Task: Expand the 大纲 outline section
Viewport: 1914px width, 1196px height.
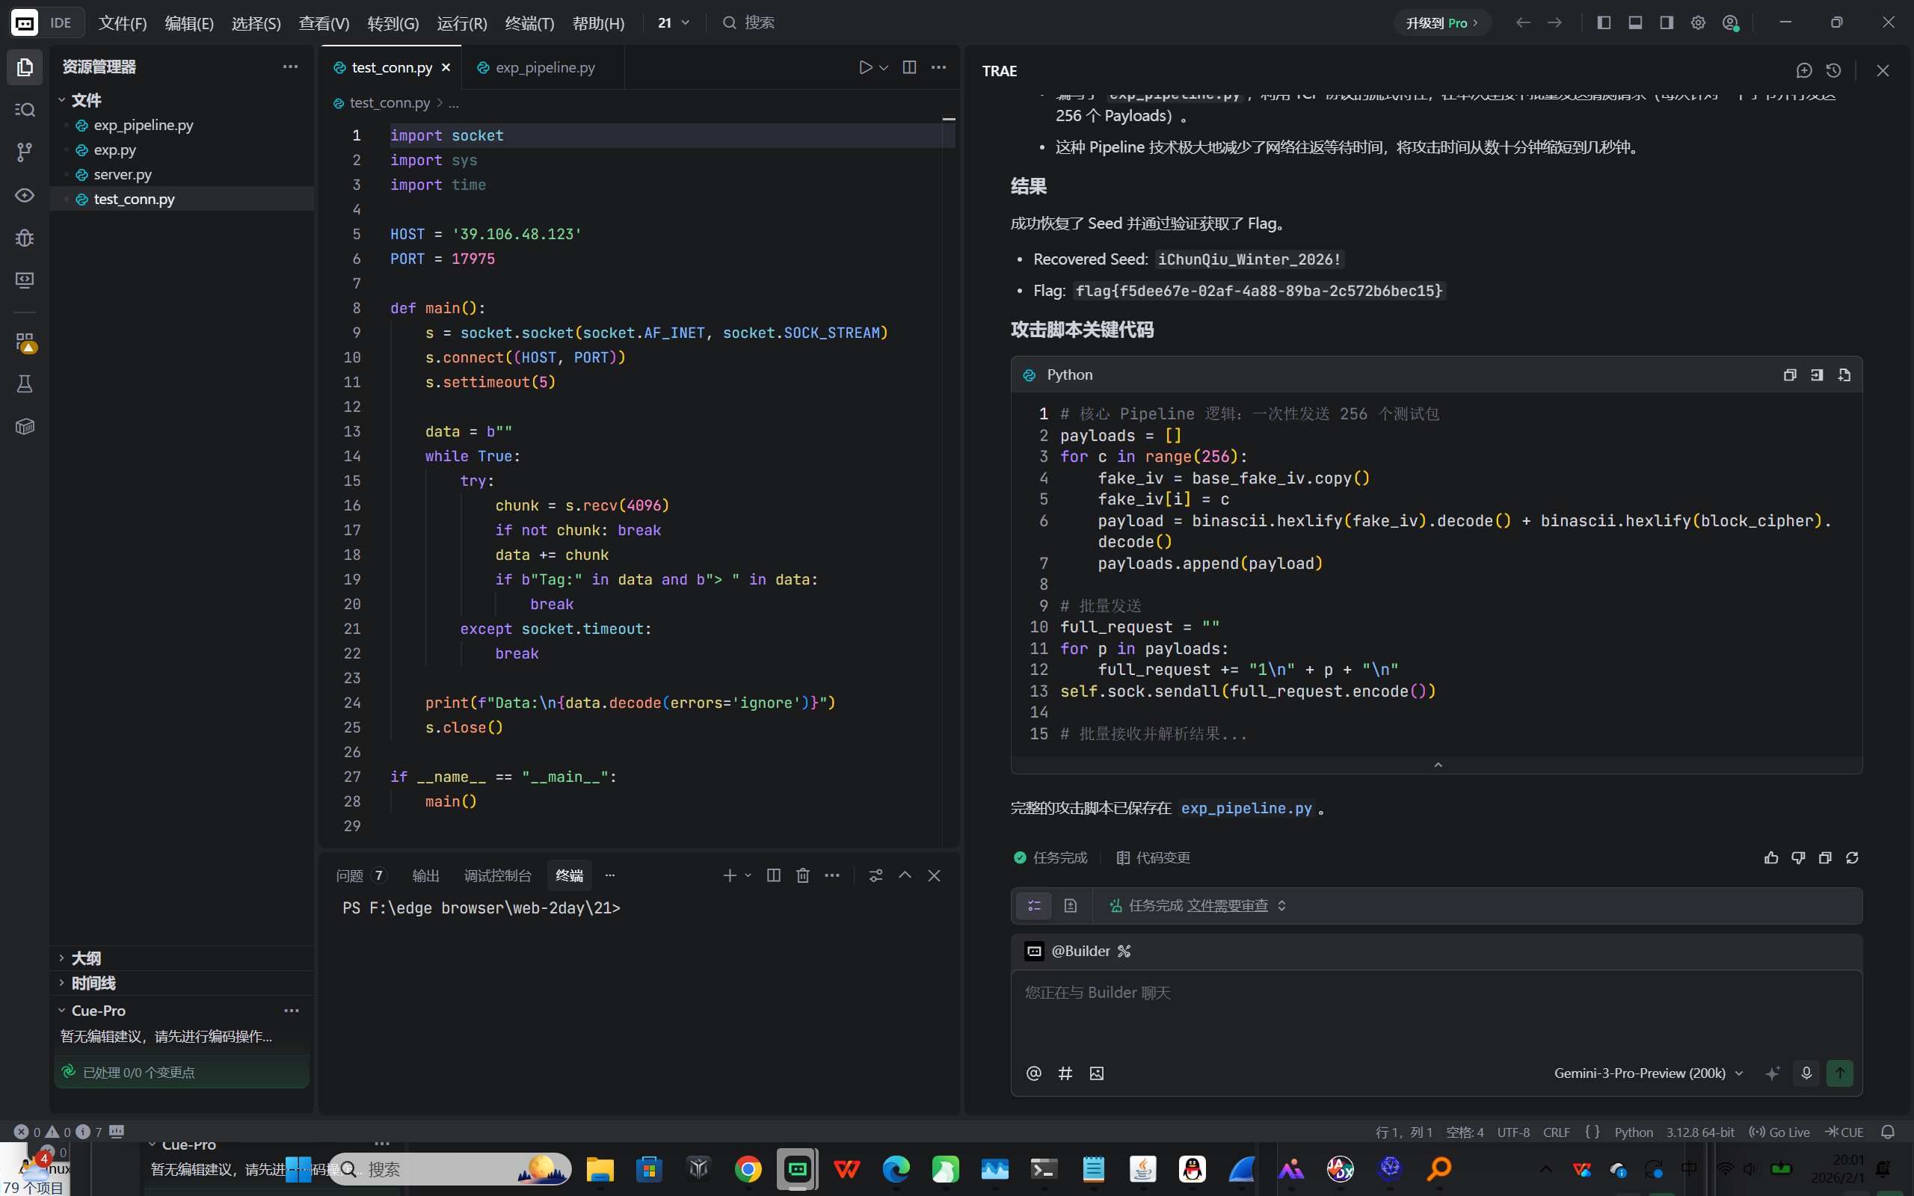Action: 85,958
